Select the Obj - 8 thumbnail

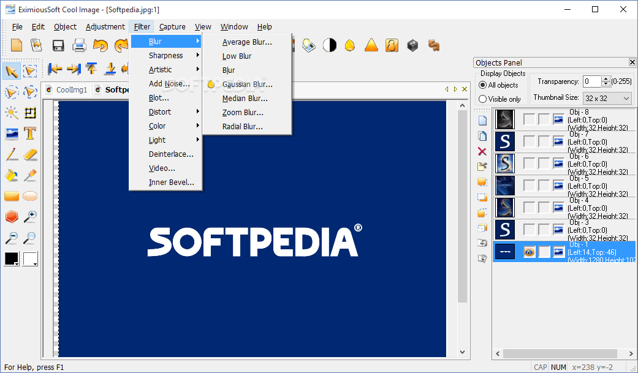pos(504,119)
